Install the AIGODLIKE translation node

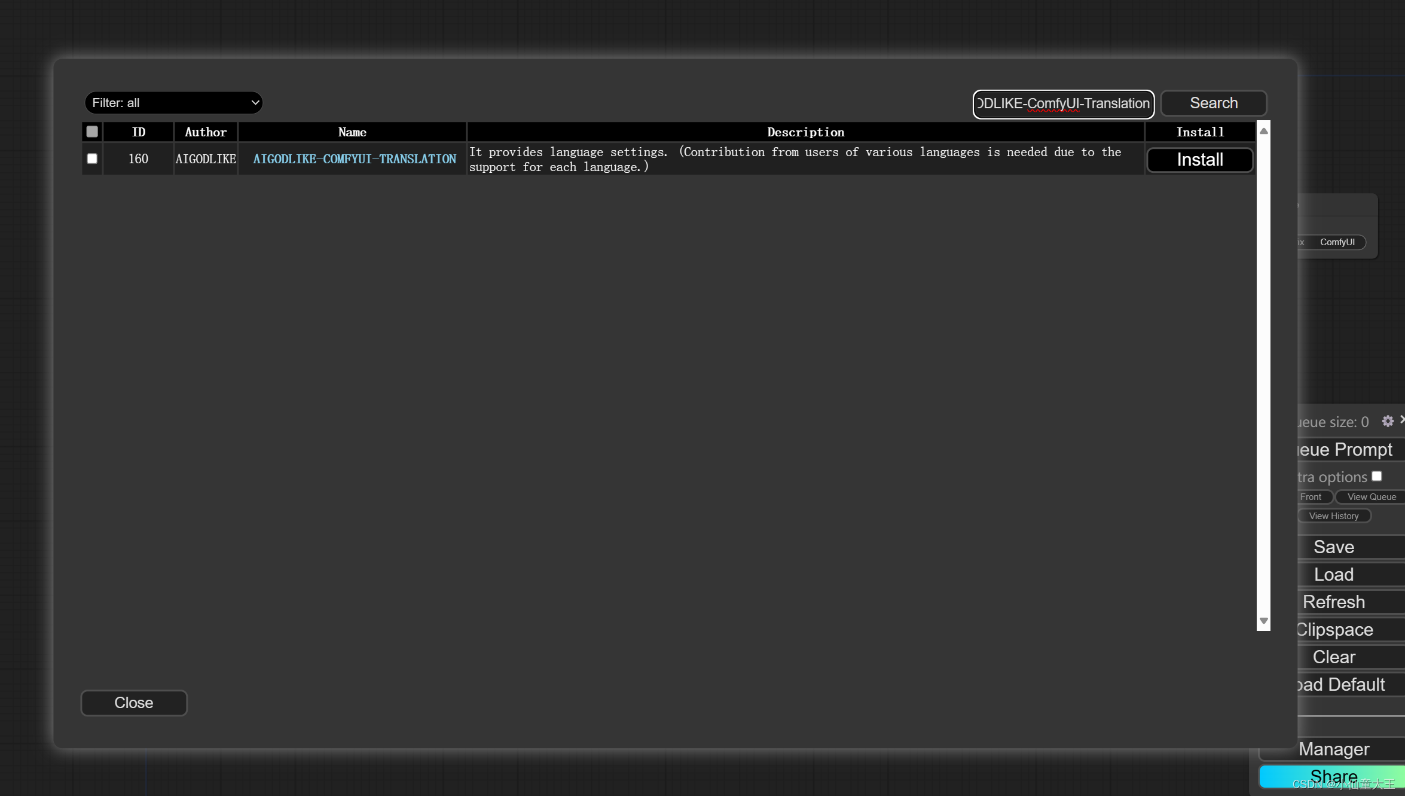tap(1199, 160)
